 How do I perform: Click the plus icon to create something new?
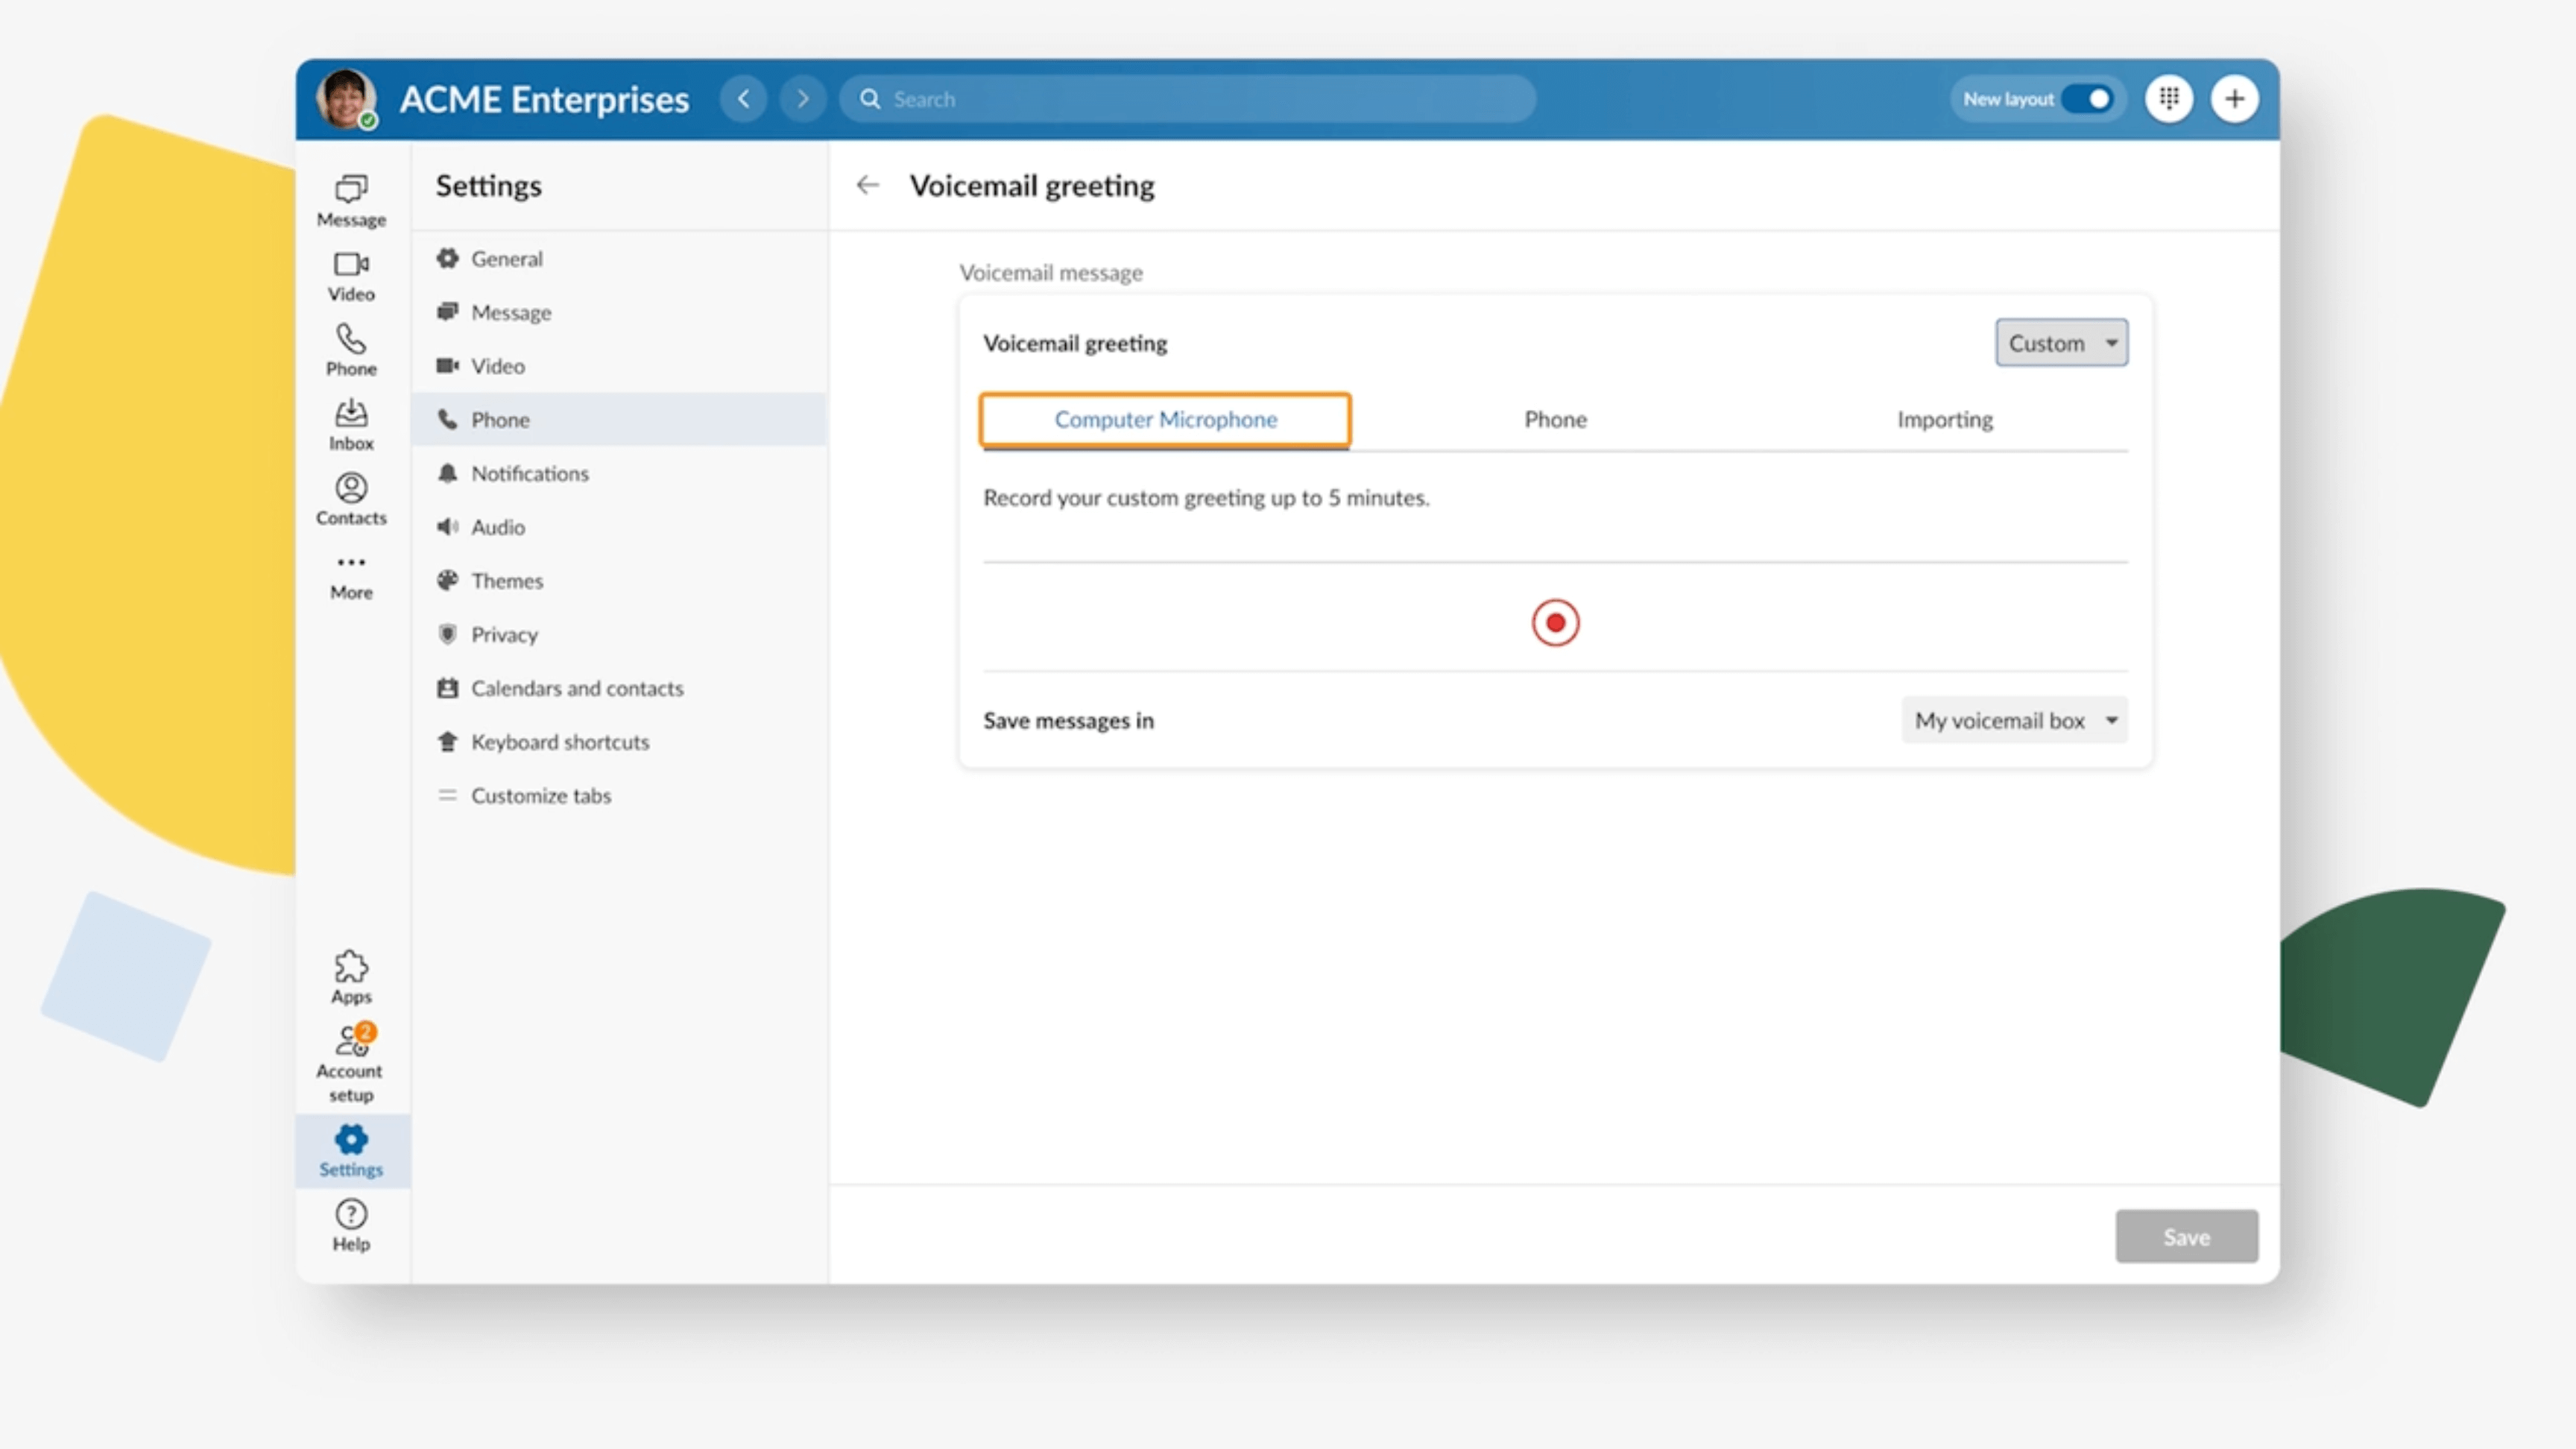click(x=2235, y=98)
